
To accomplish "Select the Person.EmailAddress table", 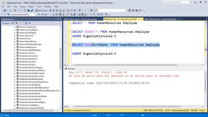I will [x=28, y=33].
